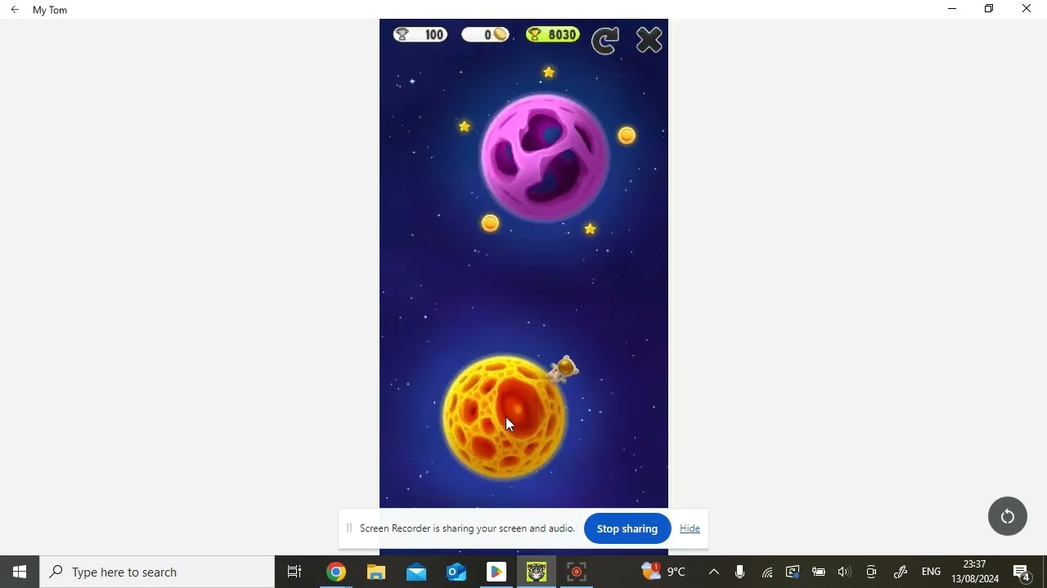This screenshot has width=1047, height=588.
Task: Open Outlook from taskbar
Action: [x=456, y=572]
